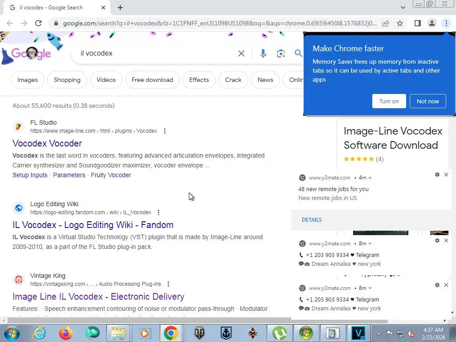The width and height of the screenshot is (456, 342).
Task: Start voice search with microphone
Action: click(263, 53)
